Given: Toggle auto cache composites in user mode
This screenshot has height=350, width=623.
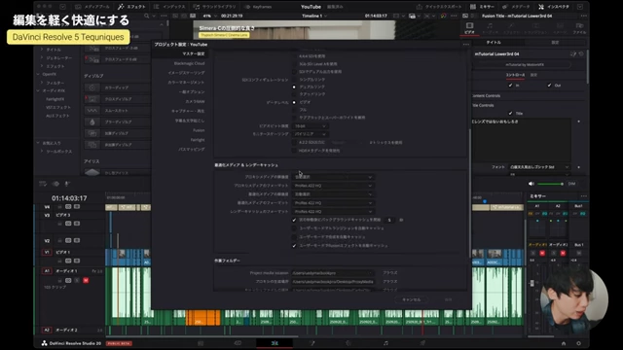Looking at the screenshot, I should pyautogui.click(x=294, y=237).
